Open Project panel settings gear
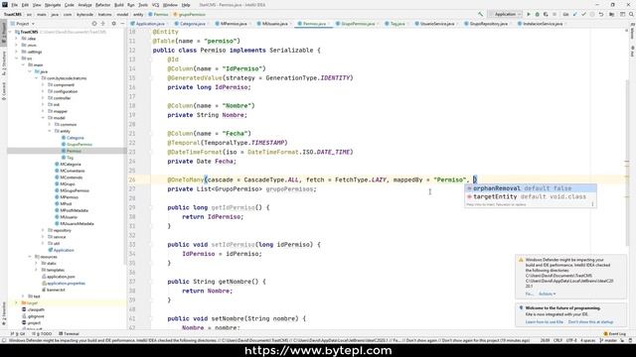This screenshot has height=357, width=636. click(113, 24)
